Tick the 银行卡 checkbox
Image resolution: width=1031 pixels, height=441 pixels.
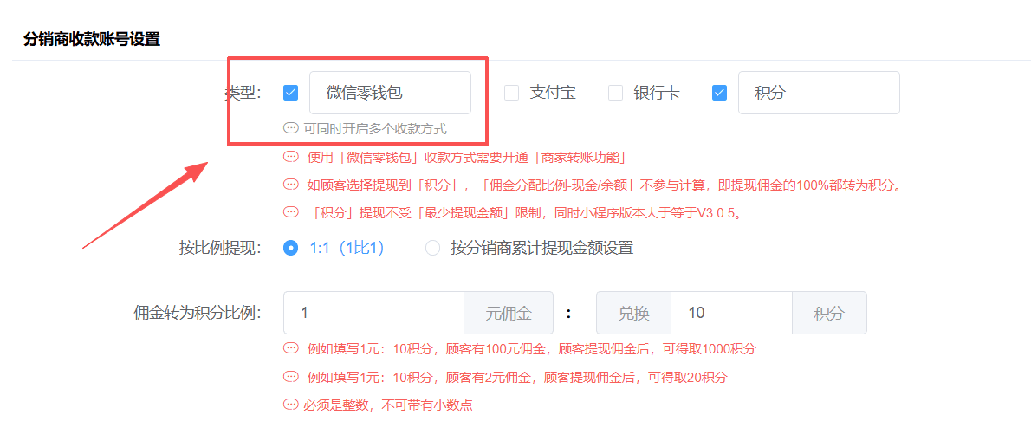616,93
